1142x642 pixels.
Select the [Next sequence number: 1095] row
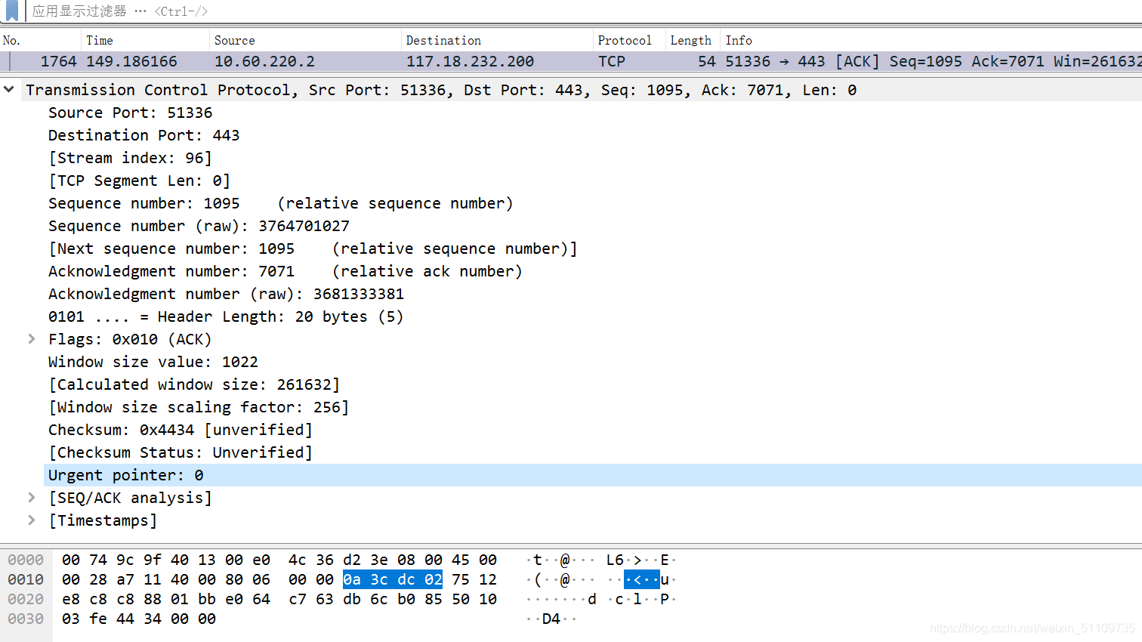click(313, 248)
